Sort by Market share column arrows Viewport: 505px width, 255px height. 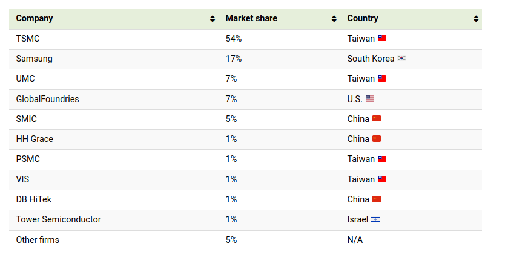(x=334, y=19)
